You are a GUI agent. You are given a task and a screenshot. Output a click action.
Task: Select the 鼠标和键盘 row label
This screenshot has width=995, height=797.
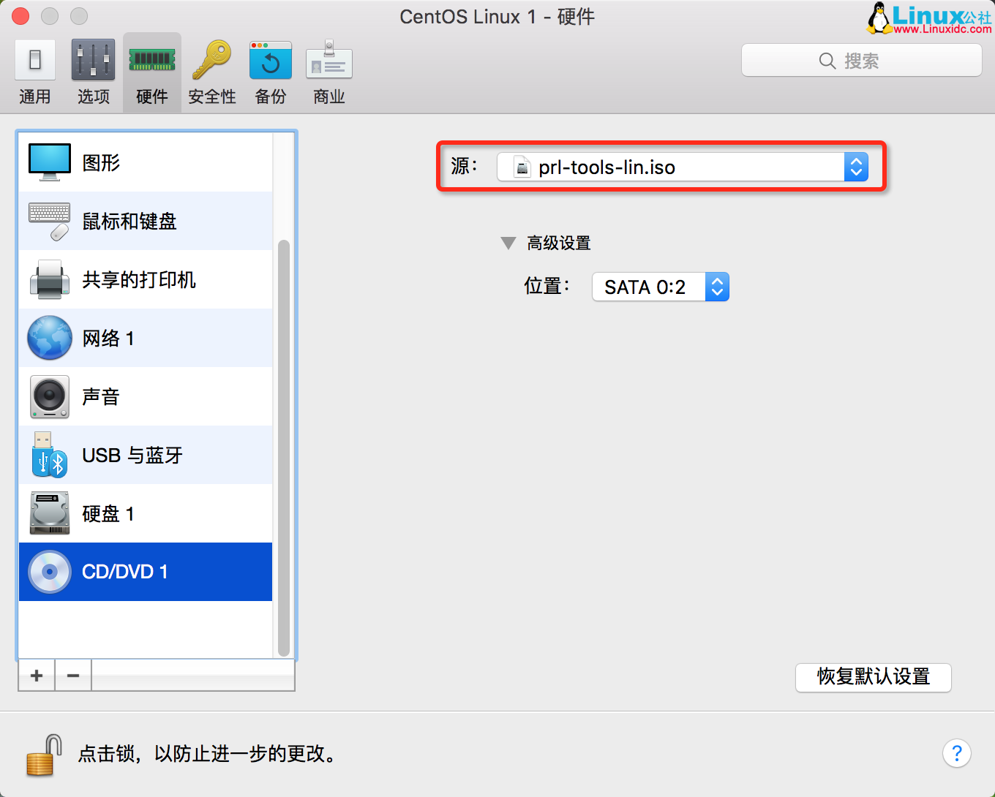click(129, 221)
